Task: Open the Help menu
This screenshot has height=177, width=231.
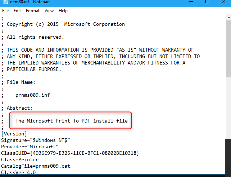Action: point(63,11)
